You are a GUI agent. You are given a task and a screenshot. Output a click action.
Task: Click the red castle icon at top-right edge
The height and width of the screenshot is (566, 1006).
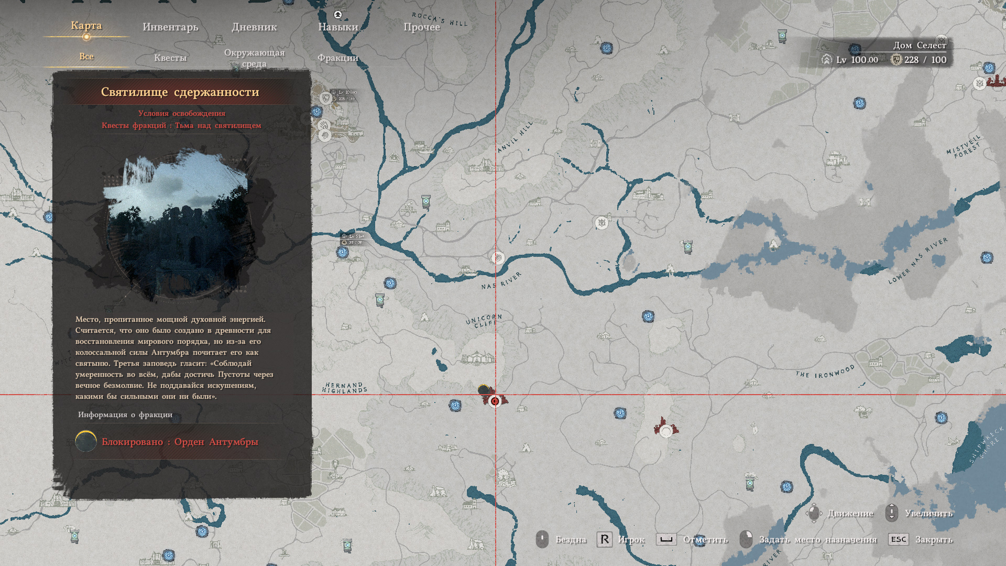996,81
